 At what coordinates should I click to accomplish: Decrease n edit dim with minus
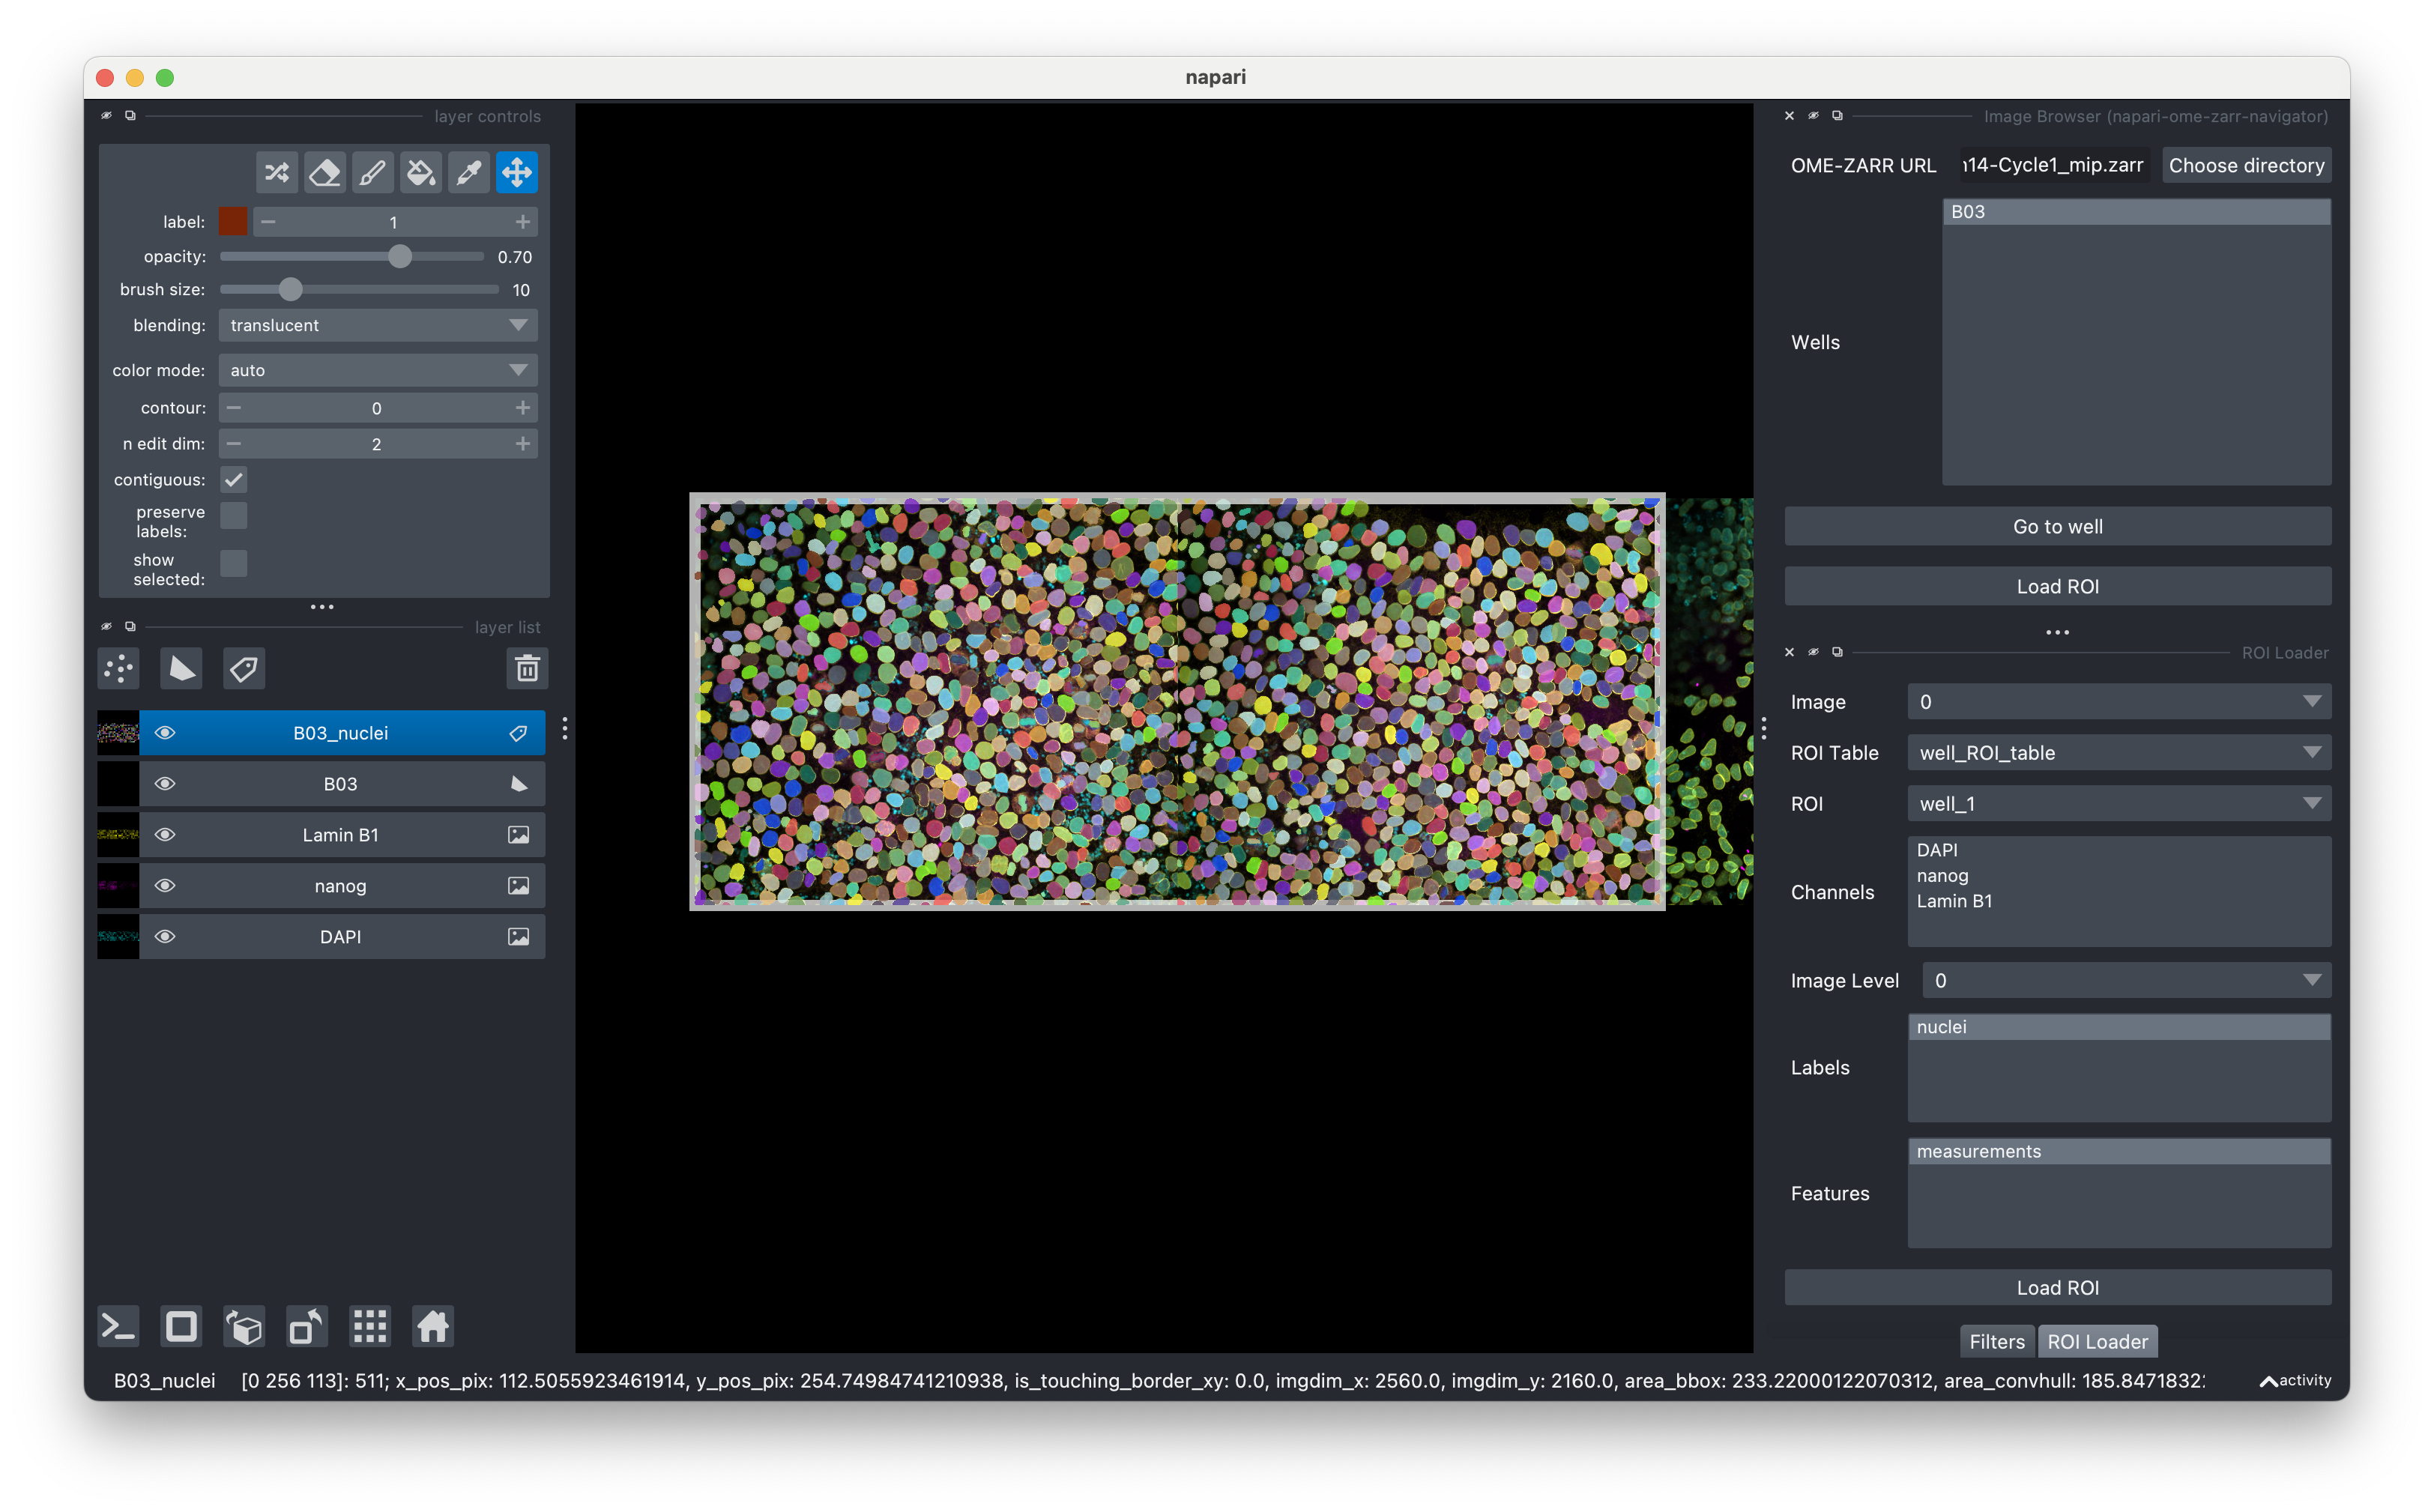(x=233, y=444)
